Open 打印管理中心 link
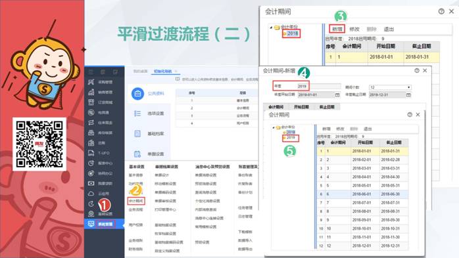The width and height of the screenshot is (459, 258). tap(165, 209)
